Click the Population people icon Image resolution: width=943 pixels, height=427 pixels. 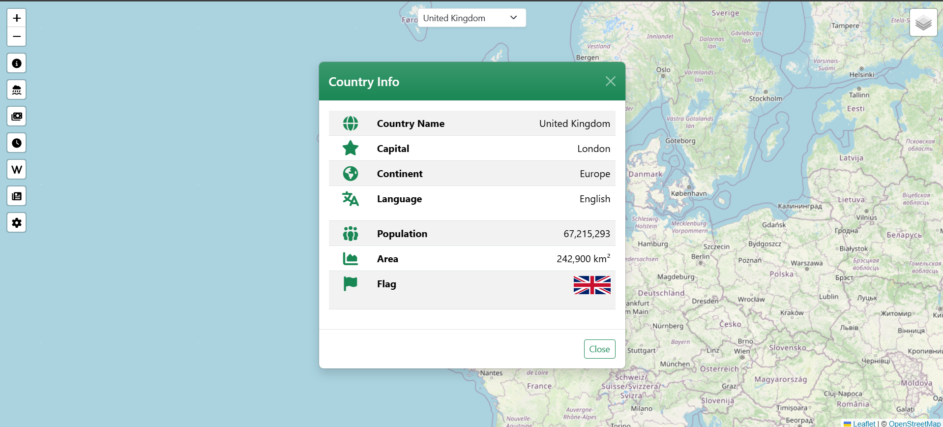(x=351, y=234)
